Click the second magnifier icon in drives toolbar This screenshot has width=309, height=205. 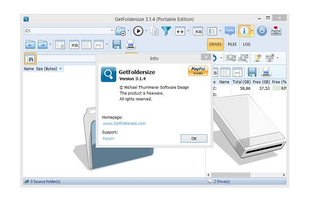coord(243,58)
